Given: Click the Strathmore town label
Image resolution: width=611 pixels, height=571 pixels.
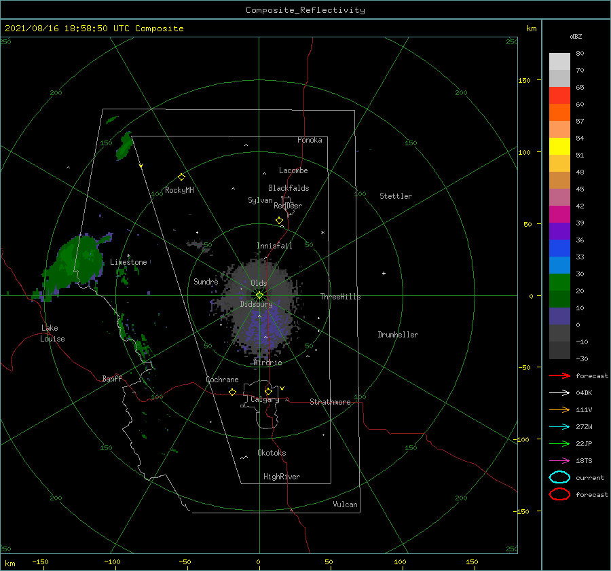Looking at the screenshot, I should 330,402.
